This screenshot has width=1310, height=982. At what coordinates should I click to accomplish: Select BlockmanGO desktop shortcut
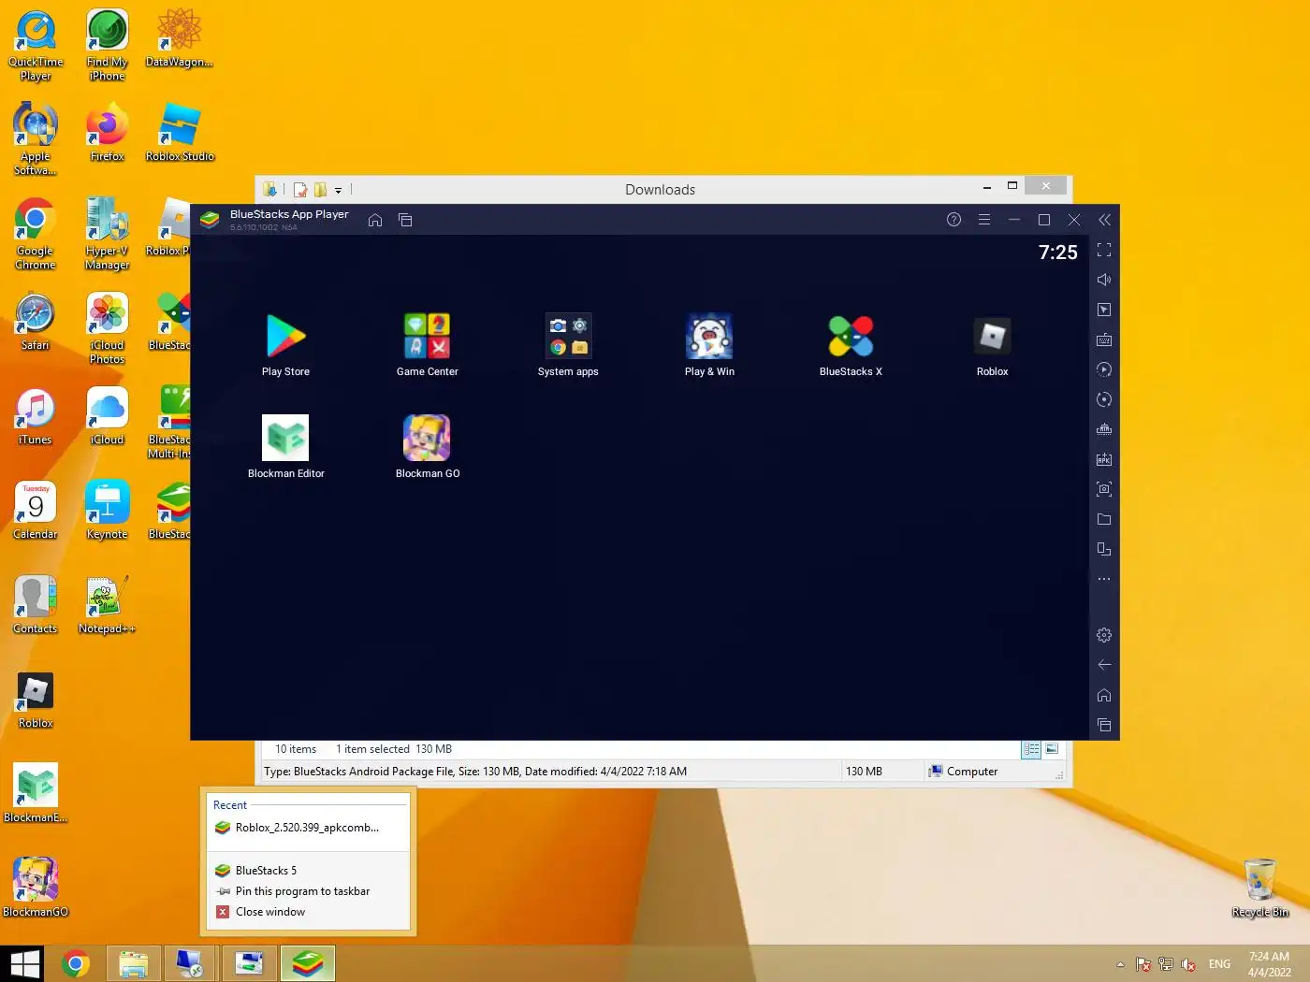[x=36, y=888]
